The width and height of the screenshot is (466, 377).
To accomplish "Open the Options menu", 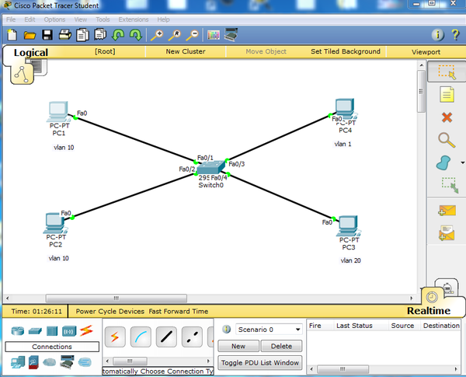I will tap(54, 19).
